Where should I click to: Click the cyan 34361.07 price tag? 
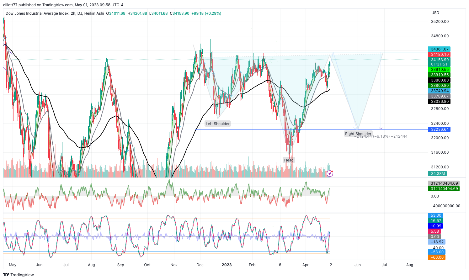pos(439,49)
